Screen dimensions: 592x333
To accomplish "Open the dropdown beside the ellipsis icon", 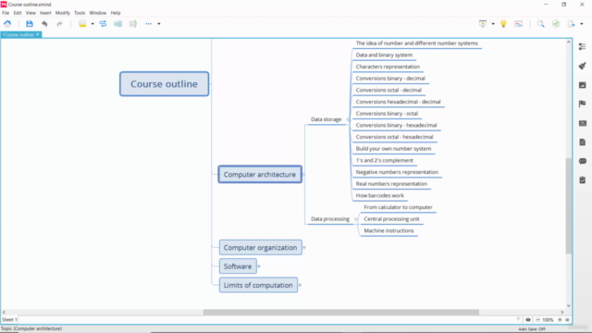I will (x=159, y=24).
